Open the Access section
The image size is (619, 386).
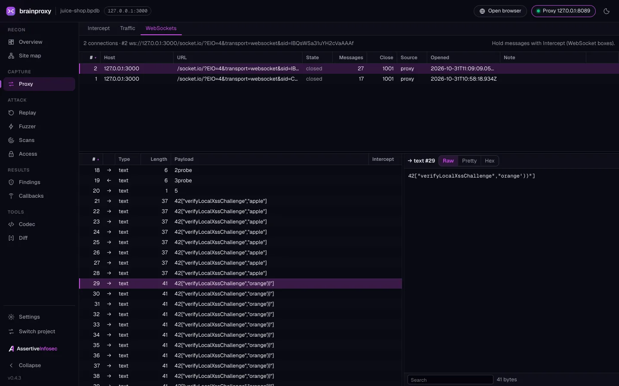pyautogui.click(x=39, y=154)
